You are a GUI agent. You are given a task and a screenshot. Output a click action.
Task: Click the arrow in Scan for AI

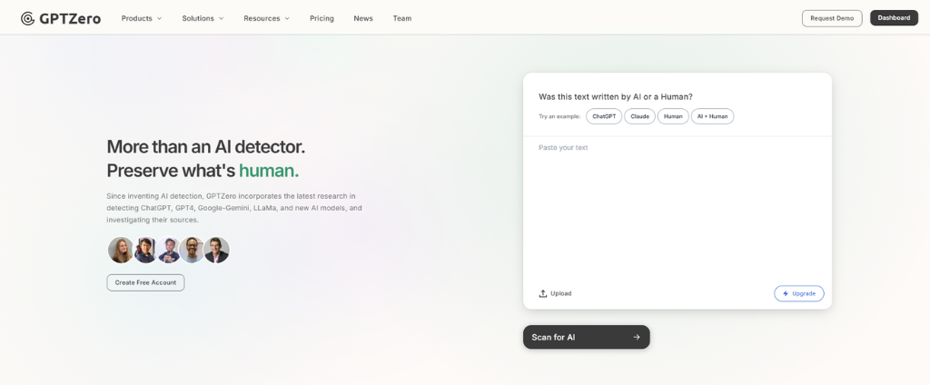coord(637,337)
